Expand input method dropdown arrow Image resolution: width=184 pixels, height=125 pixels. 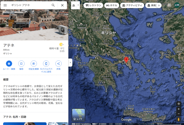click(x=78, y=5)
